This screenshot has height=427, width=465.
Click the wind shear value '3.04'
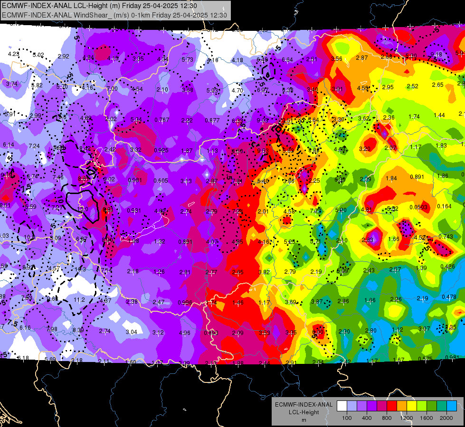click(132, 332)
